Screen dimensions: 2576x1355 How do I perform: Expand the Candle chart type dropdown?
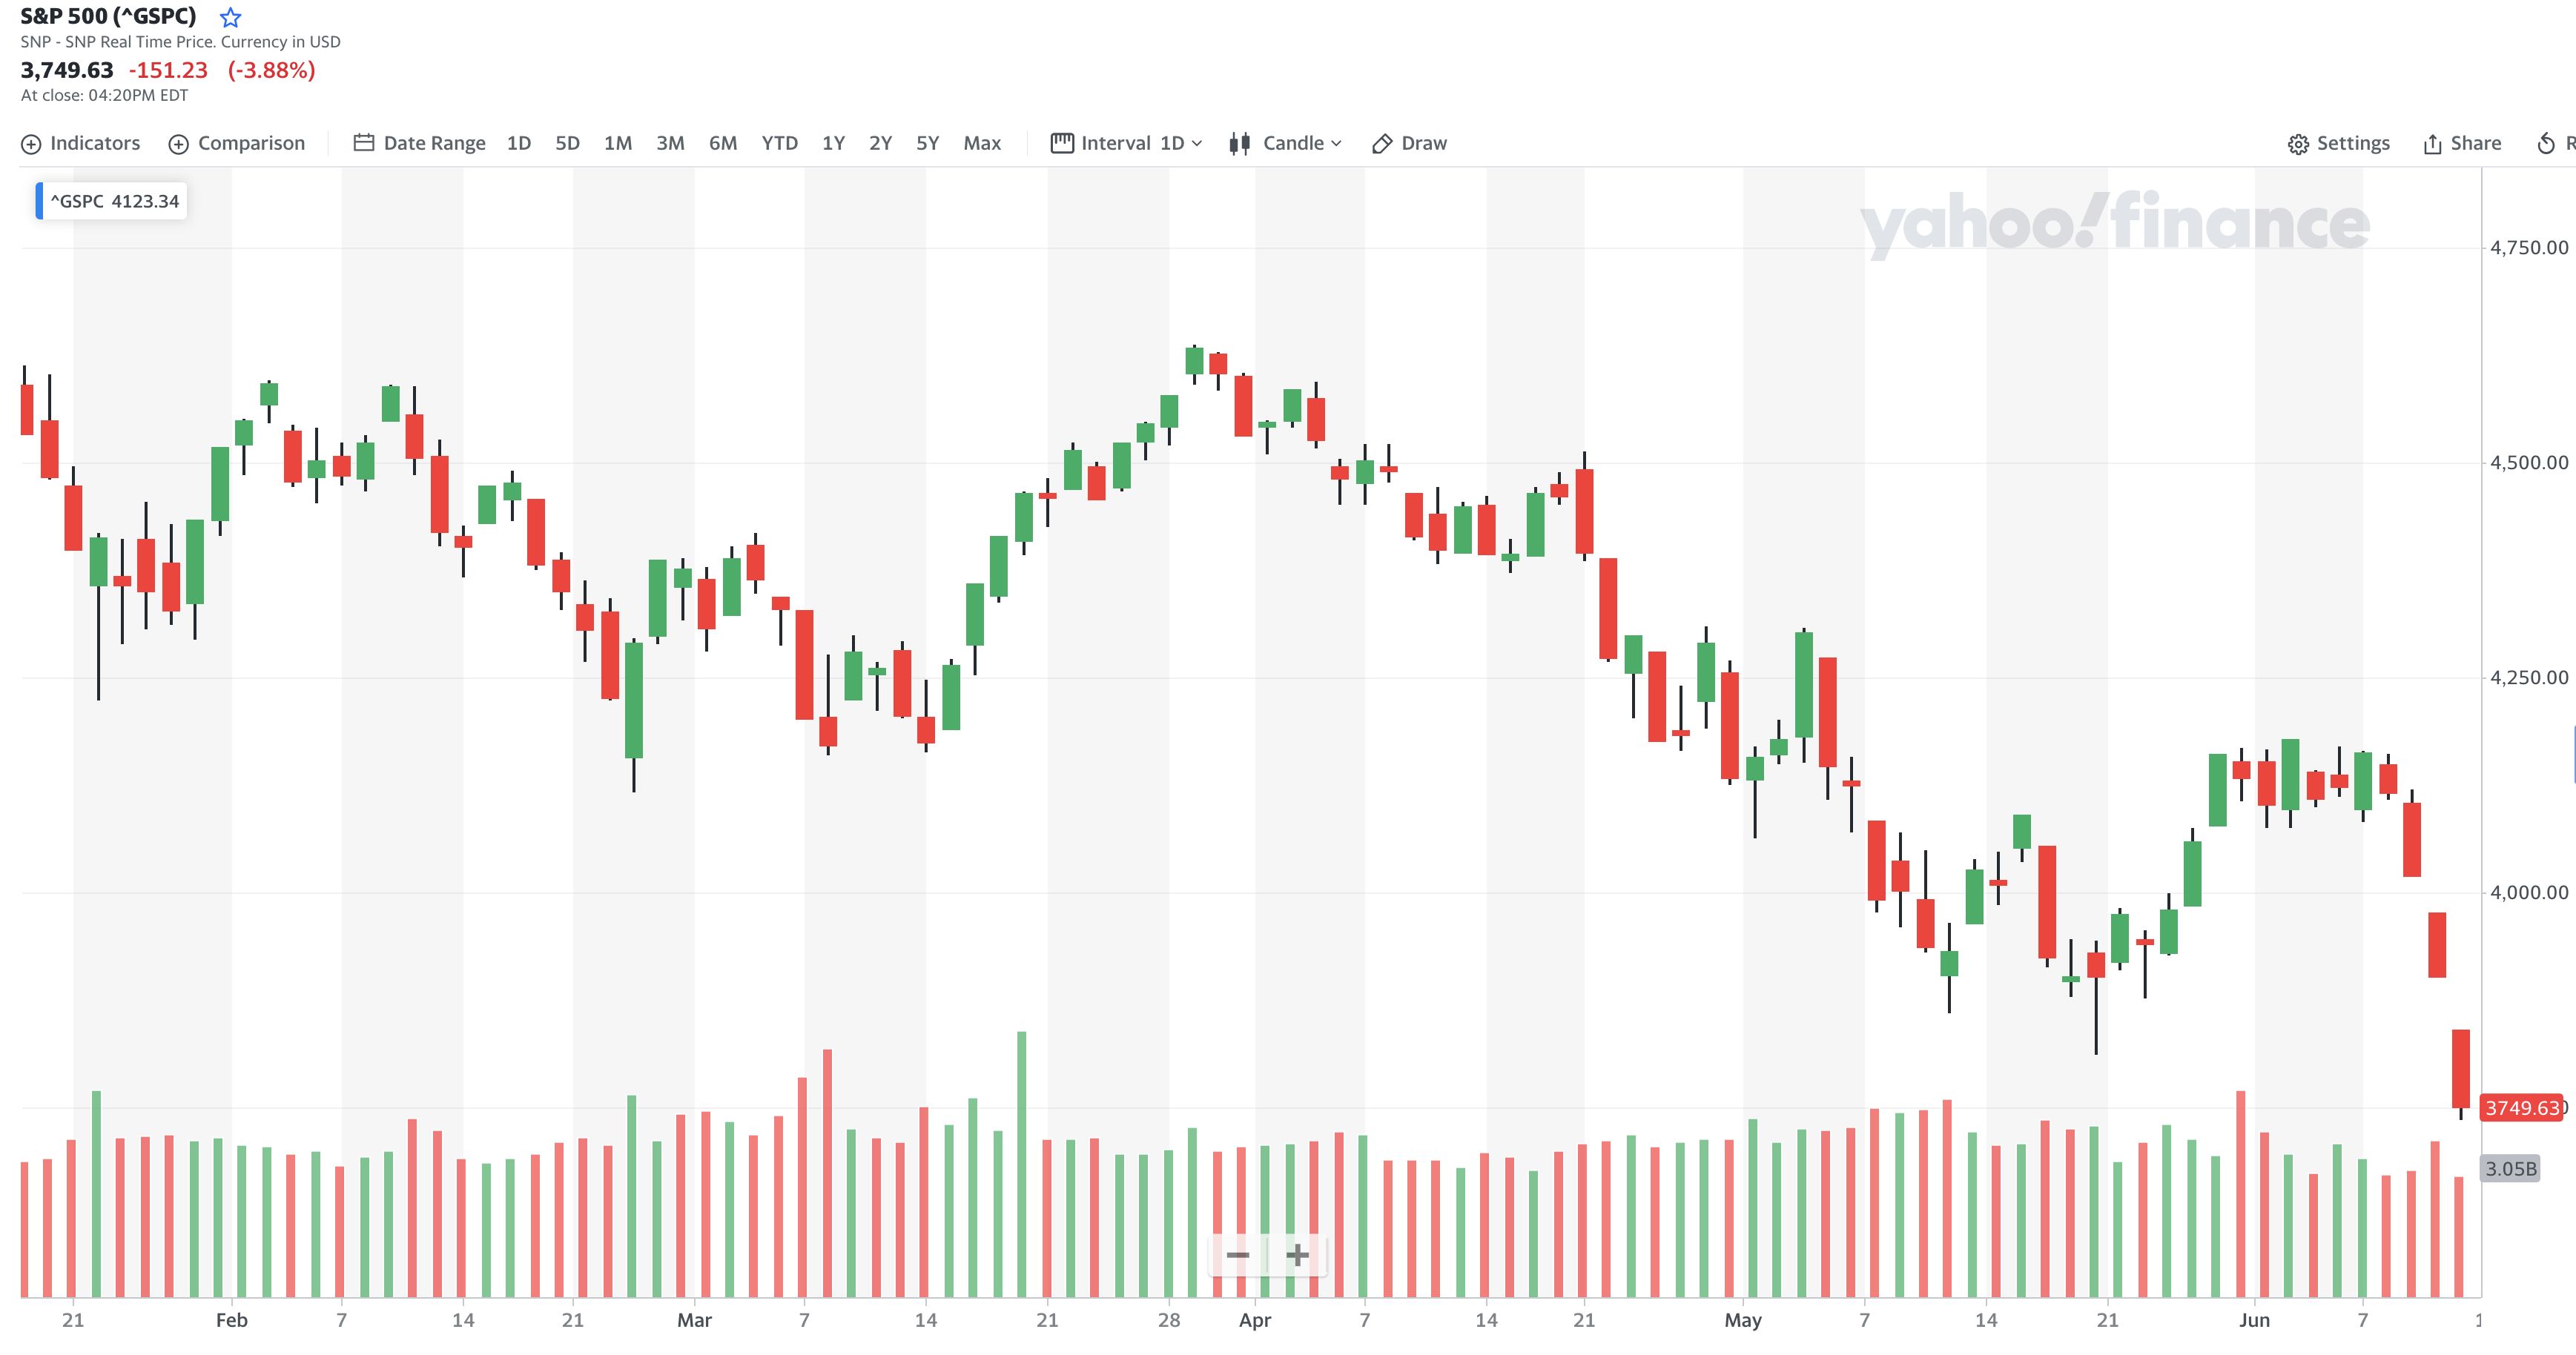[1336, 143]
